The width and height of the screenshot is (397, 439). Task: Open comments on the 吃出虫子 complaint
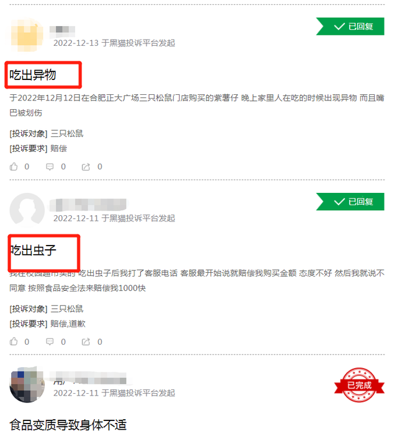[50, 342]
